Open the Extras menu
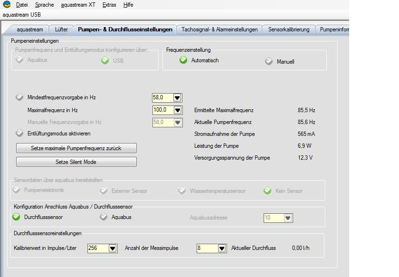This screenshot has height=277, width=399. 109,5
